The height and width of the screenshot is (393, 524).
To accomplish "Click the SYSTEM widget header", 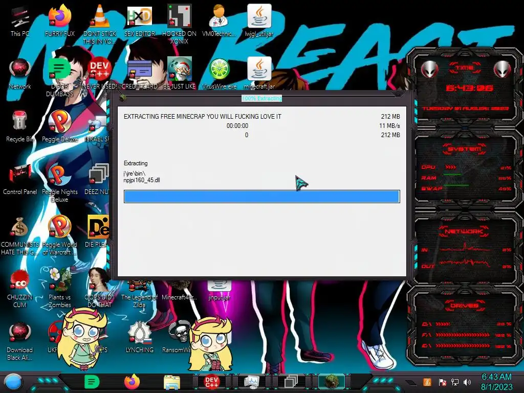I will [x=464, y=149].
